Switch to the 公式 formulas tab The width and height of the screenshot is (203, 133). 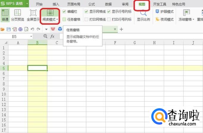91,4
